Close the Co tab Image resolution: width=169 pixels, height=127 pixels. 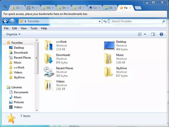(99, 8)
